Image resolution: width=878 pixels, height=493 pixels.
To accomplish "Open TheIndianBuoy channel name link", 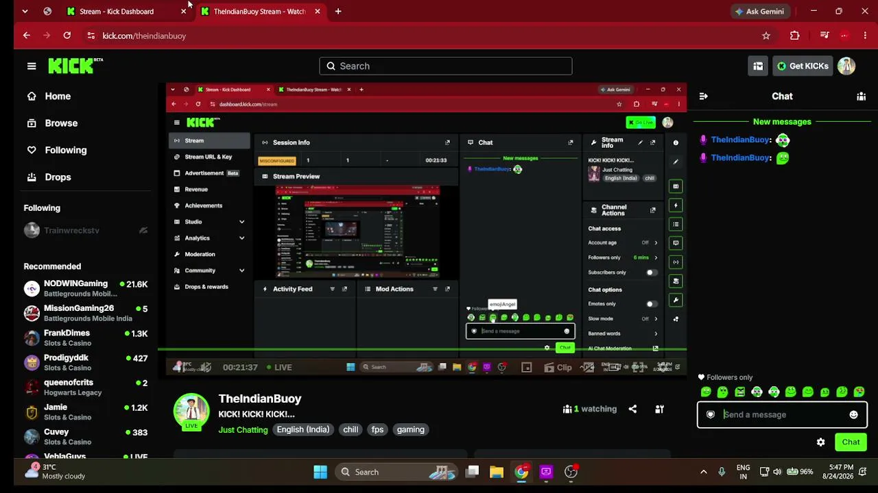I will (x=260, y=399).
